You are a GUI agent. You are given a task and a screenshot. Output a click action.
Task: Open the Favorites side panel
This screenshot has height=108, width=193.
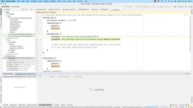pyautogui.click(x=1, y=88)
